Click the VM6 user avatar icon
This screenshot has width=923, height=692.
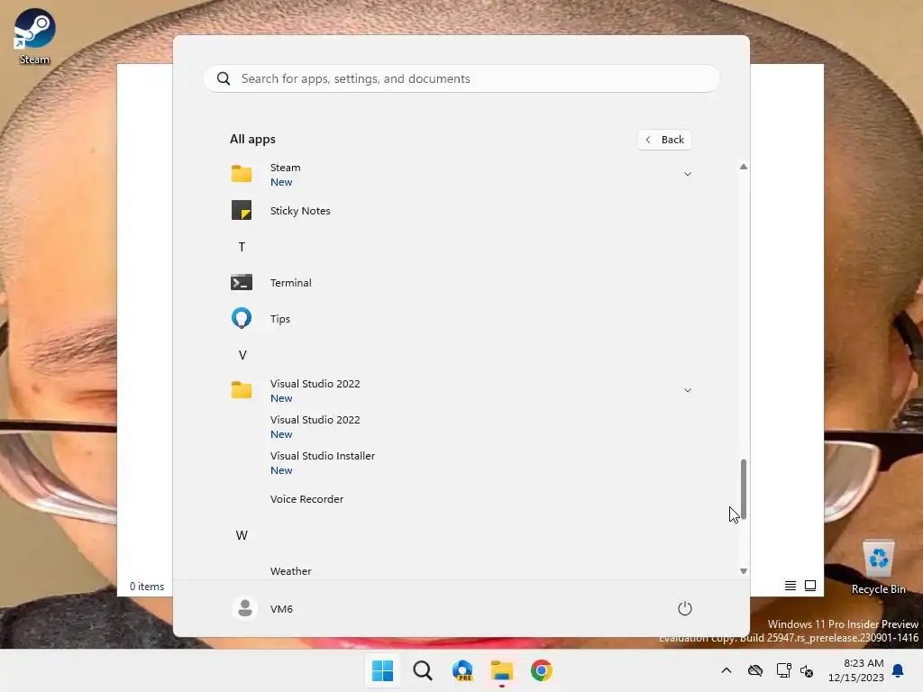coord(245,608)
